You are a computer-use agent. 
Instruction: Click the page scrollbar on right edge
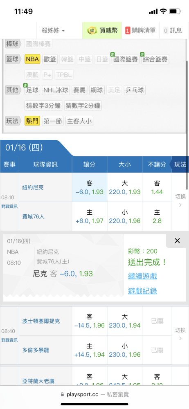click(187, 125)
